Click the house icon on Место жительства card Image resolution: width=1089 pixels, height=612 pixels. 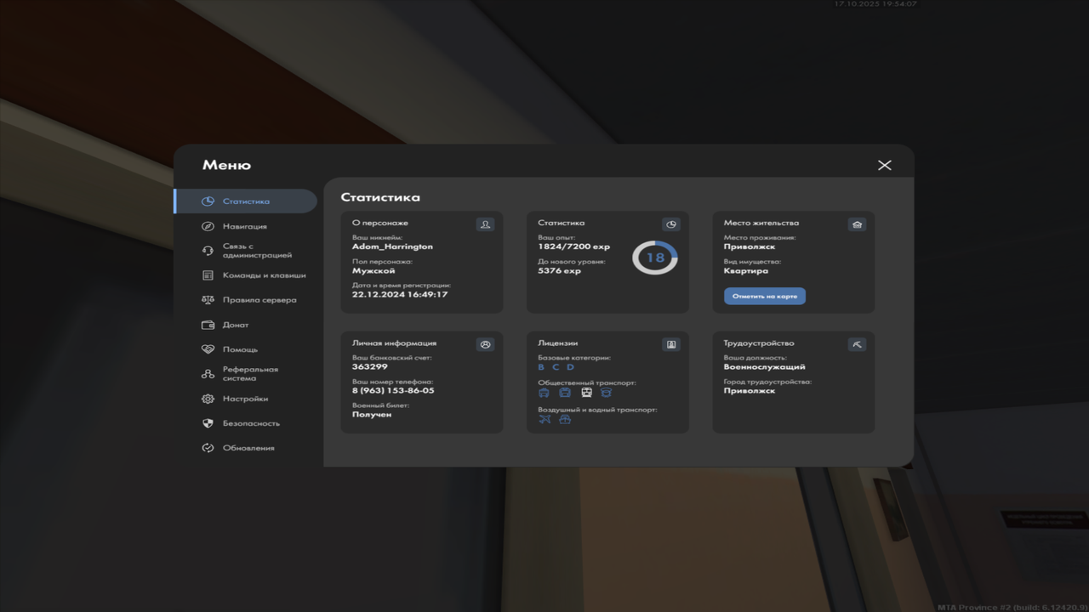click(x=857, y=224)
